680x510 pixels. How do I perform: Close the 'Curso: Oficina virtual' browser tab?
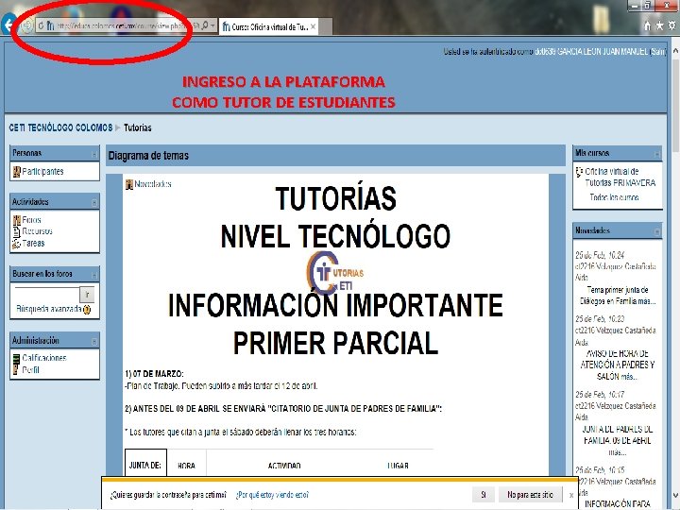click(314, 26)
